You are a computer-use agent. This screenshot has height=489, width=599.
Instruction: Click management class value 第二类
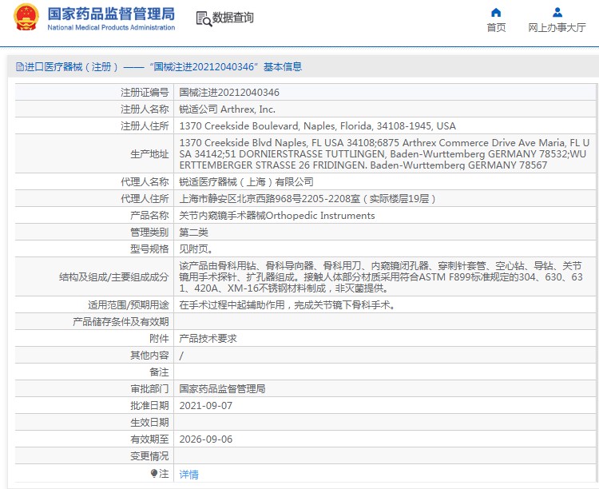[x=194, y=232]
